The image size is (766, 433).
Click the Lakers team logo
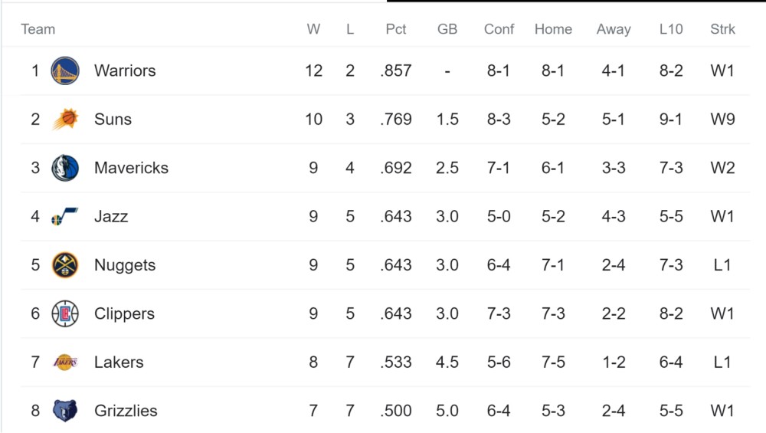tap(65, 362)
